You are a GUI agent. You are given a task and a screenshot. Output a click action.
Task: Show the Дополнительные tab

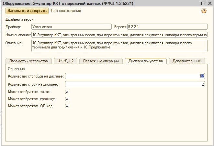click(x=187, y=61)
